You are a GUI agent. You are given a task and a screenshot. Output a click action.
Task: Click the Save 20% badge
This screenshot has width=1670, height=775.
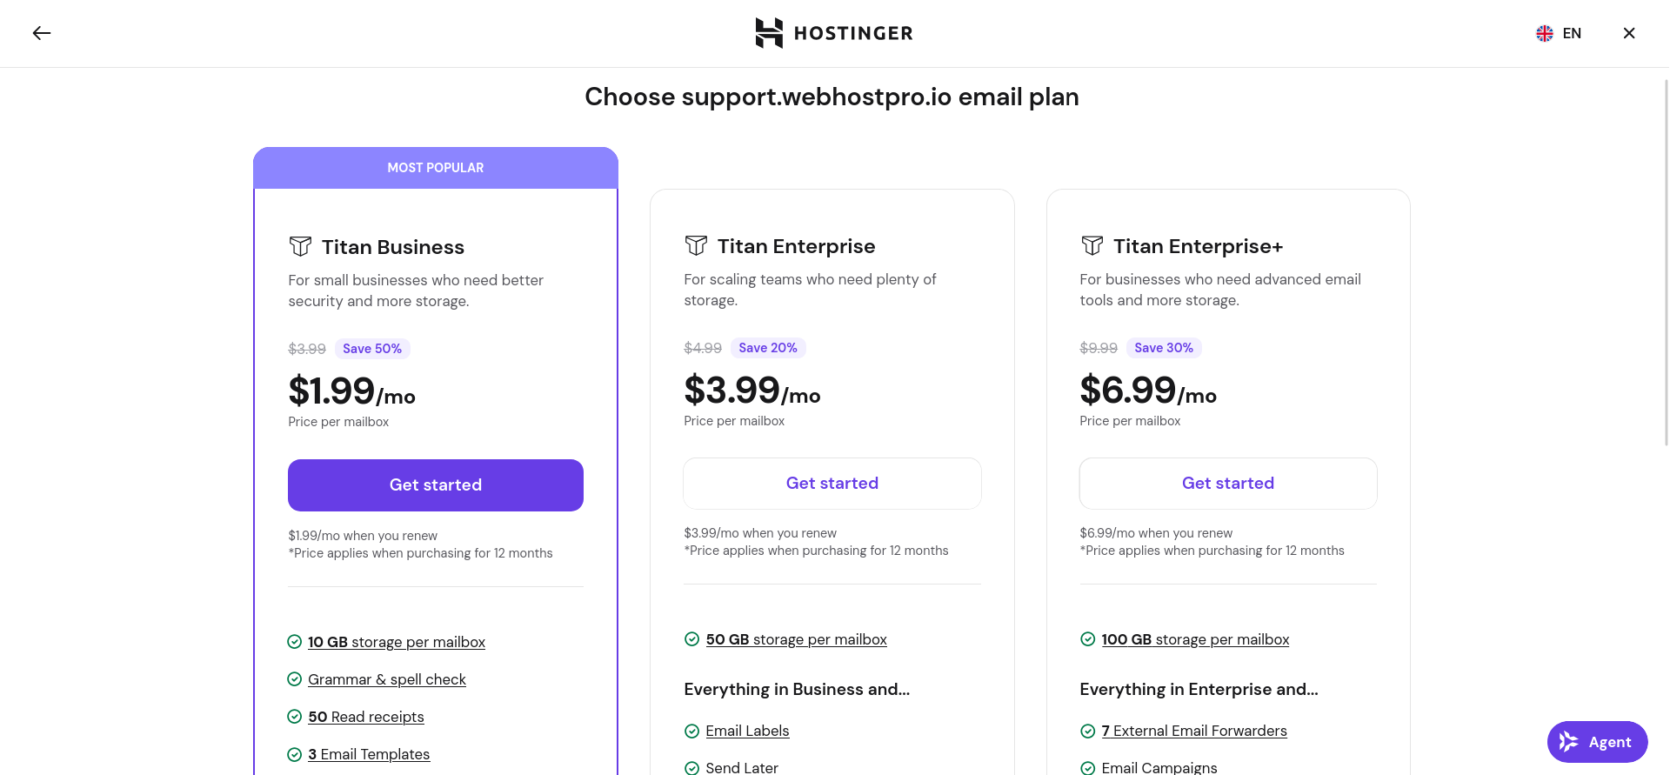(768, 348)
